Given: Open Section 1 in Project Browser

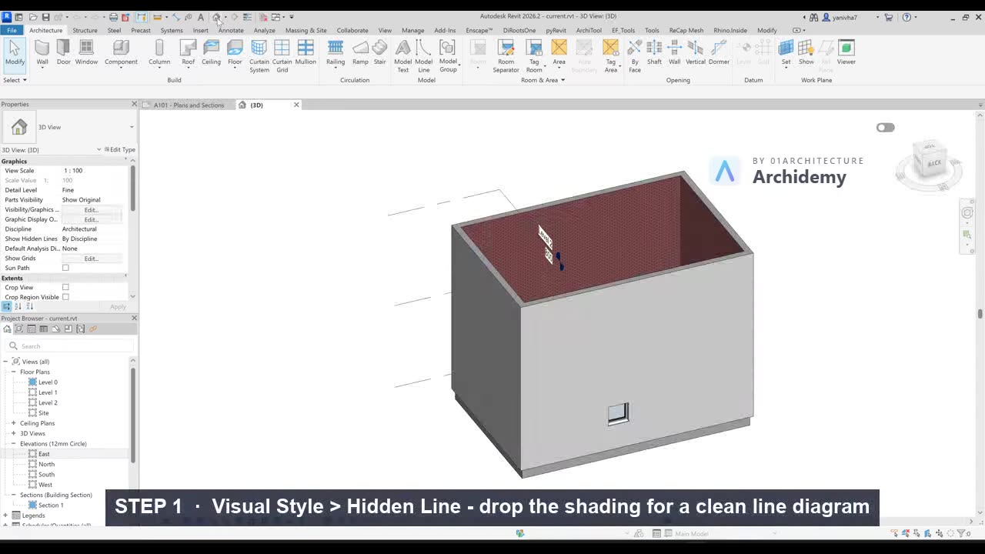Looking at the screenshot, I should coord(51,506).
